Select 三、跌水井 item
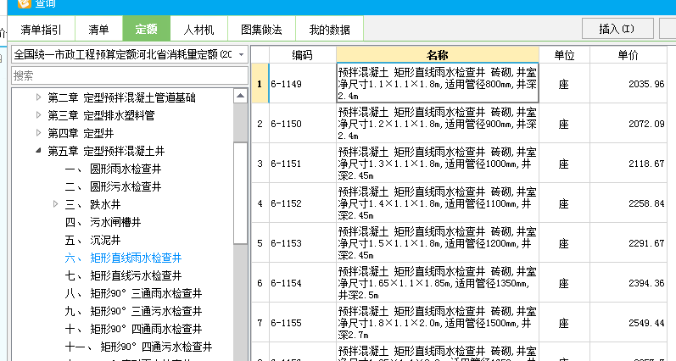The image size is (676, 361). point(92,204)
